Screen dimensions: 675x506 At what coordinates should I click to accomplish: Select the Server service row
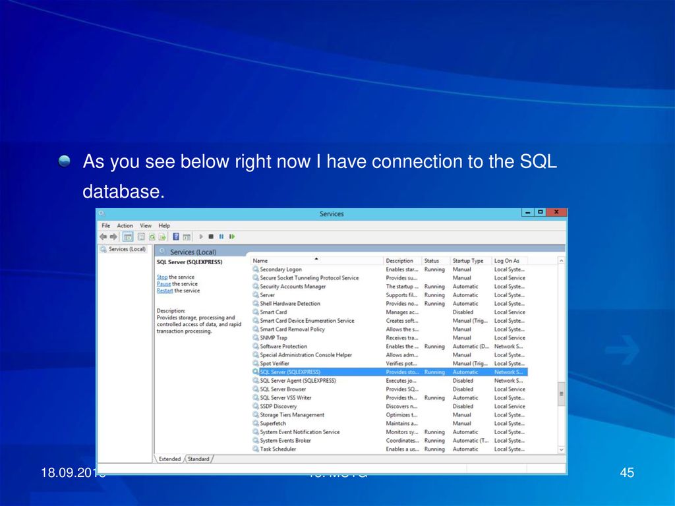click(x=390, y=295)
